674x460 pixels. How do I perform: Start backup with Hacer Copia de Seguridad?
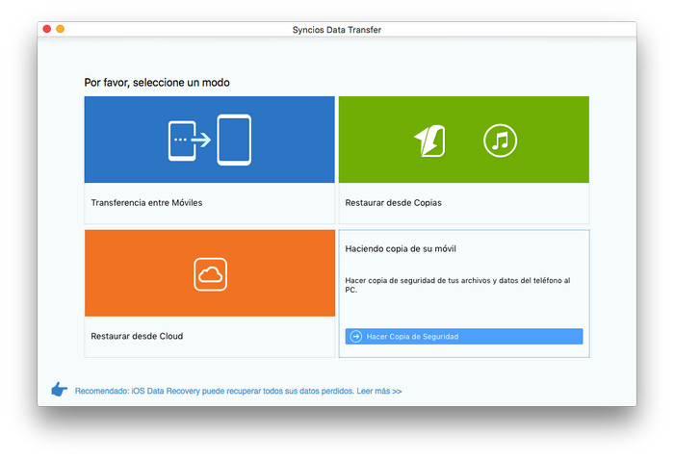click(464, 336)
